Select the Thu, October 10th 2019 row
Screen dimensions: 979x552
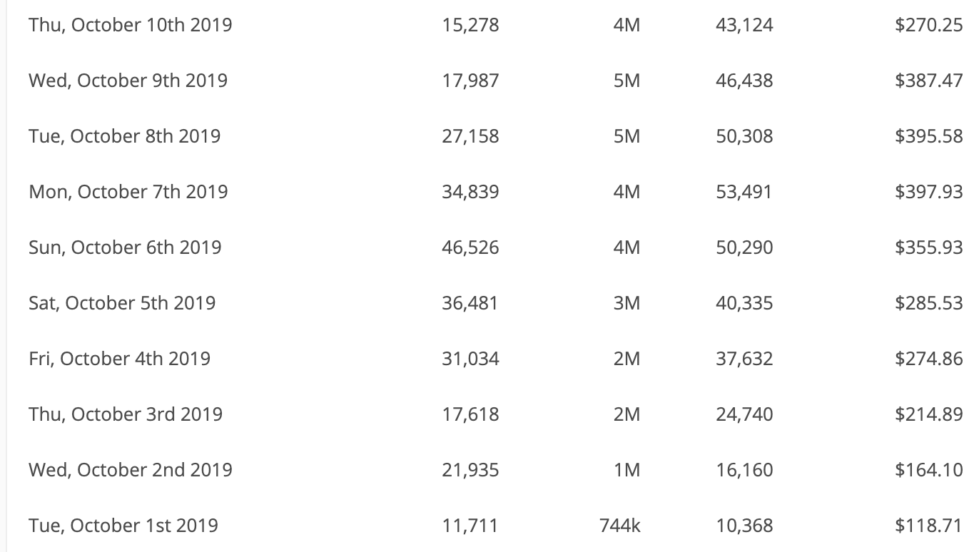492,25
